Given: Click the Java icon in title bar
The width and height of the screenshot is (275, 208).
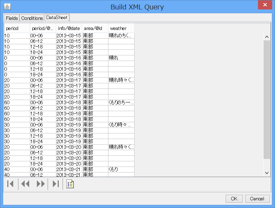Looking at the screenshot, I should coord(7,6).
